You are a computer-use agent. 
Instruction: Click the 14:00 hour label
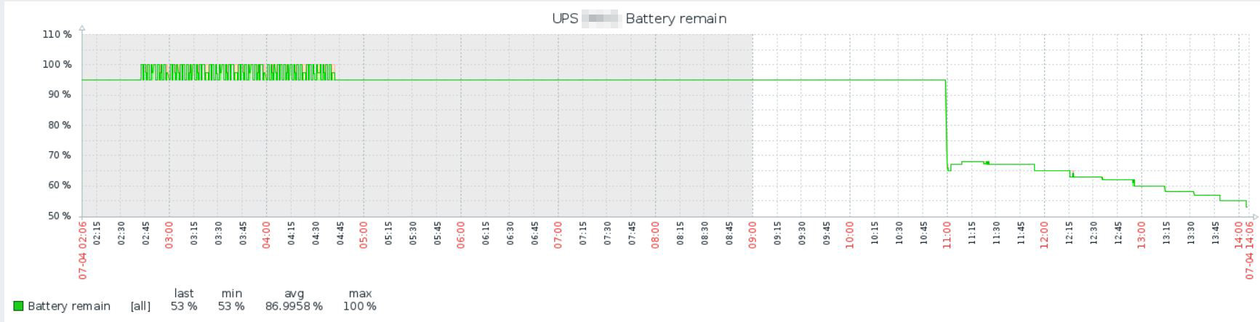pos(1238,236)
